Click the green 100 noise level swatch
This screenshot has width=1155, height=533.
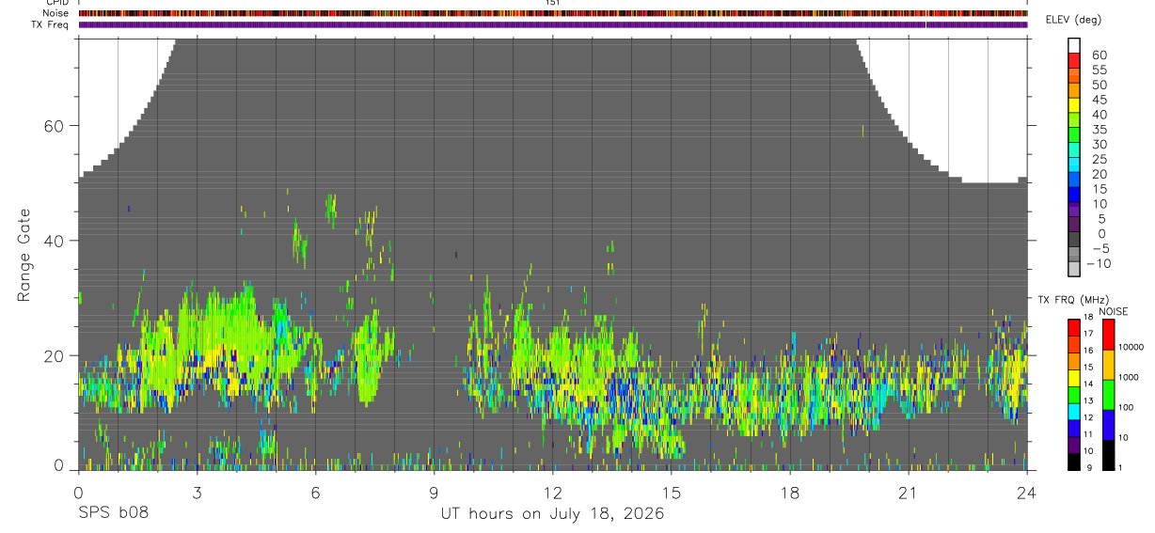(1108, 395)
